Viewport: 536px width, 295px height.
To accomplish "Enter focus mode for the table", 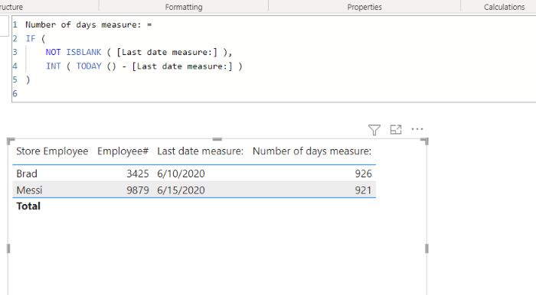I will pos(396,130).
